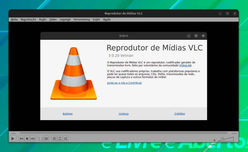Click the Sobre dialog title bar text
Viewport: 248px width, 152px height.
pos(123,36)
